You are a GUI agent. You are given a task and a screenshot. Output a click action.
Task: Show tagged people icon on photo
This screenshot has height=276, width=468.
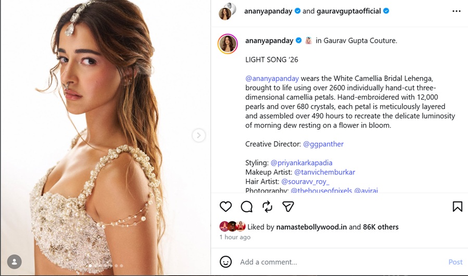click(x=15, y=262)
